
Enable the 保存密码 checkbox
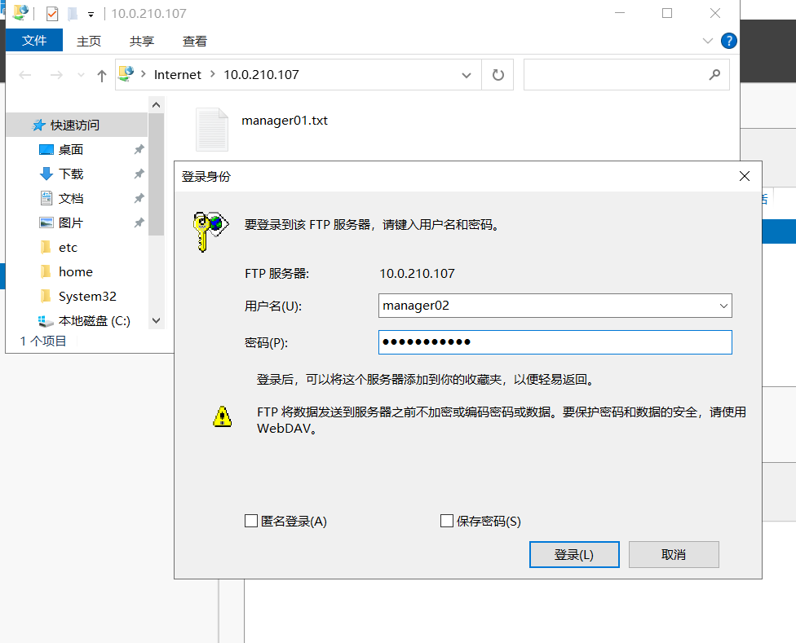pyautogui.click(x=447, y=521)
